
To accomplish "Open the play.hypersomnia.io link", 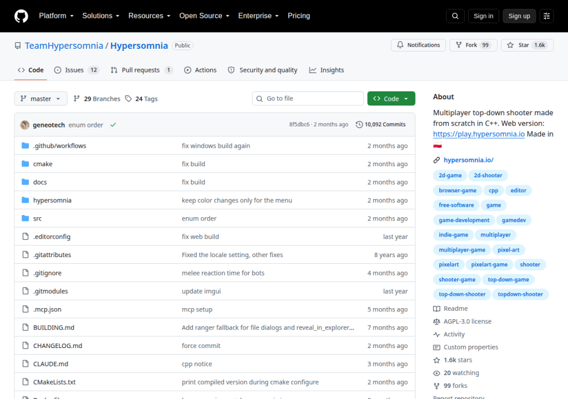I will coord(479,134).
